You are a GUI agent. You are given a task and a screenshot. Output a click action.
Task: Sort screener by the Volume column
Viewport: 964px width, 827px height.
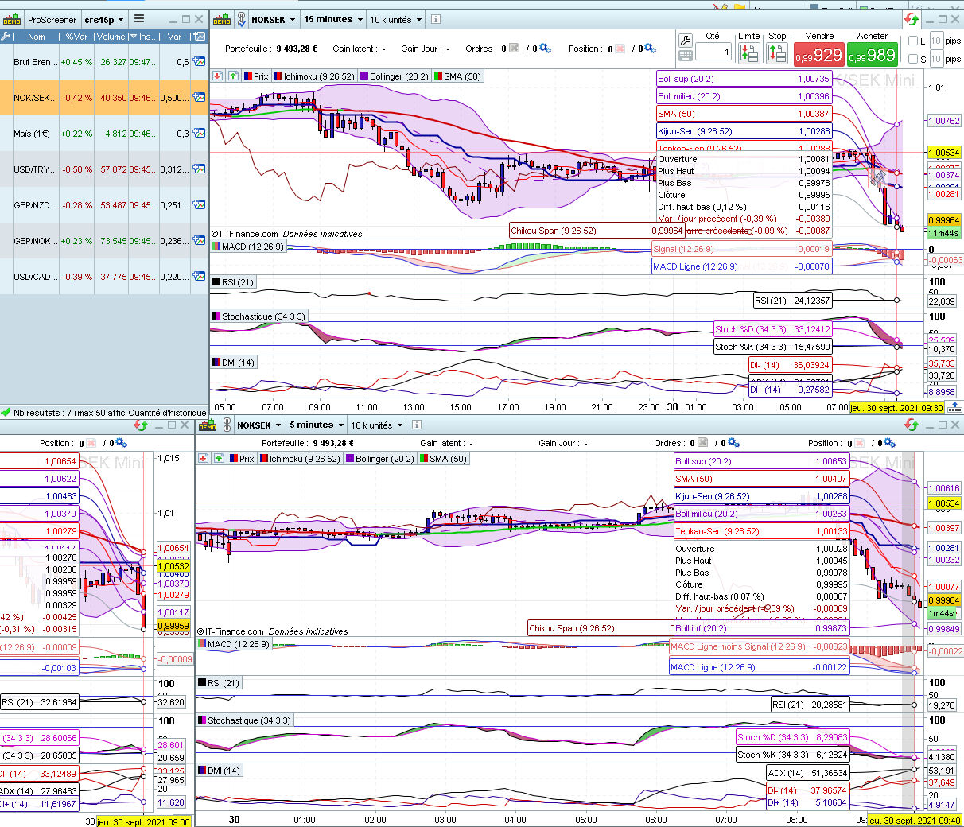[111, 37]
